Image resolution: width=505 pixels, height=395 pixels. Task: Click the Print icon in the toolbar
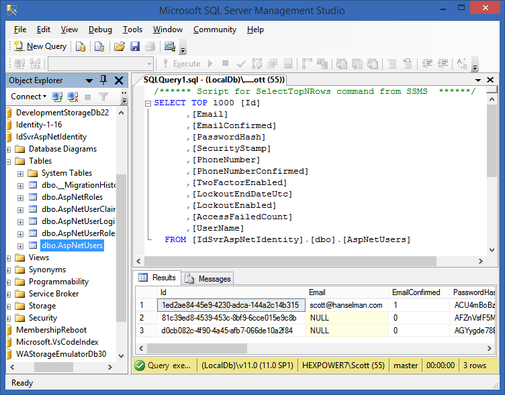pos(150,47)
